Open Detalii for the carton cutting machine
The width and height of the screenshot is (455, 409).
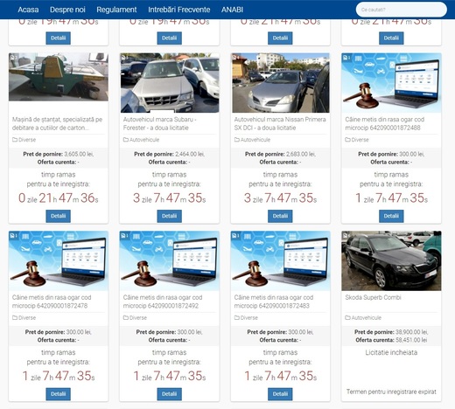[58, 216]
